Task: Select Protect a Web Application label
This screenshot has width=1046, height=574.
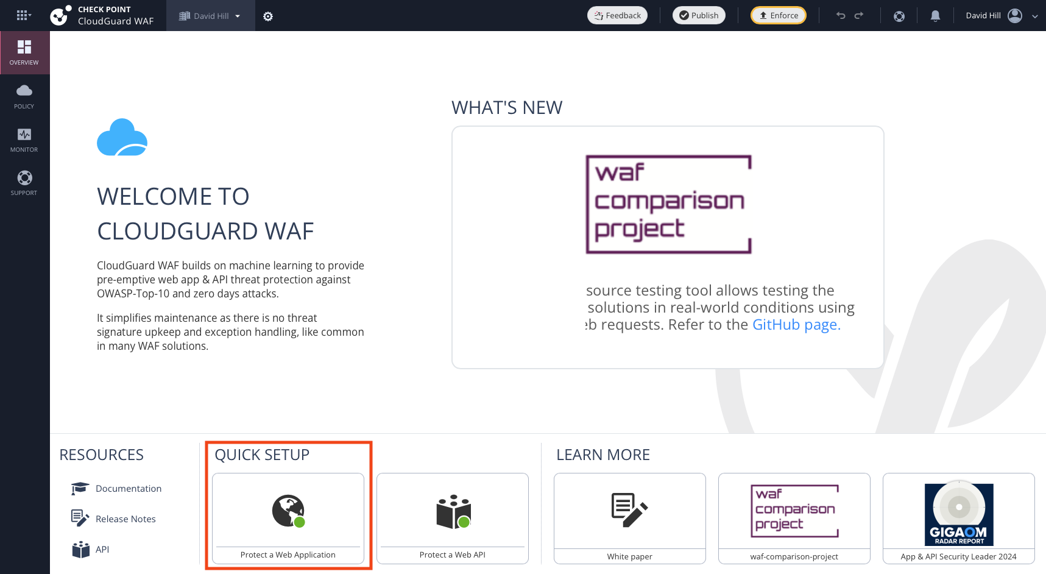Action: tap(288, 555)
